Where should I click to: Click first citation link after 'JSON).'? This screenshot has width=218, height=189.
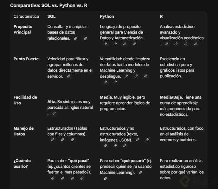(138, 140)
